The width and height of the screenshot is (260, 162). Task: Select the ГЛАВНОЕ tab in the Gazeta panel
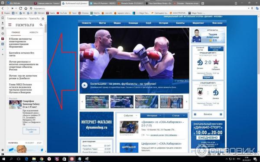coord(16,32)
